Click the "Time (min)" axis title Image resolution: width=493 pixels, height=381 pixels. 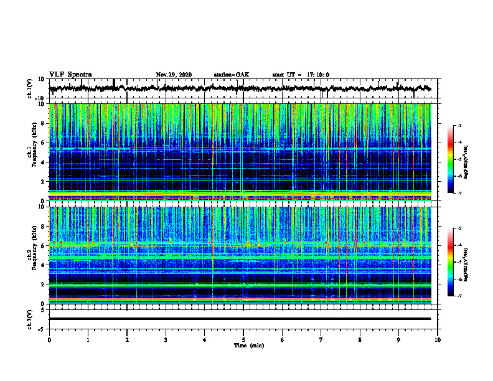tap(249, 346)
